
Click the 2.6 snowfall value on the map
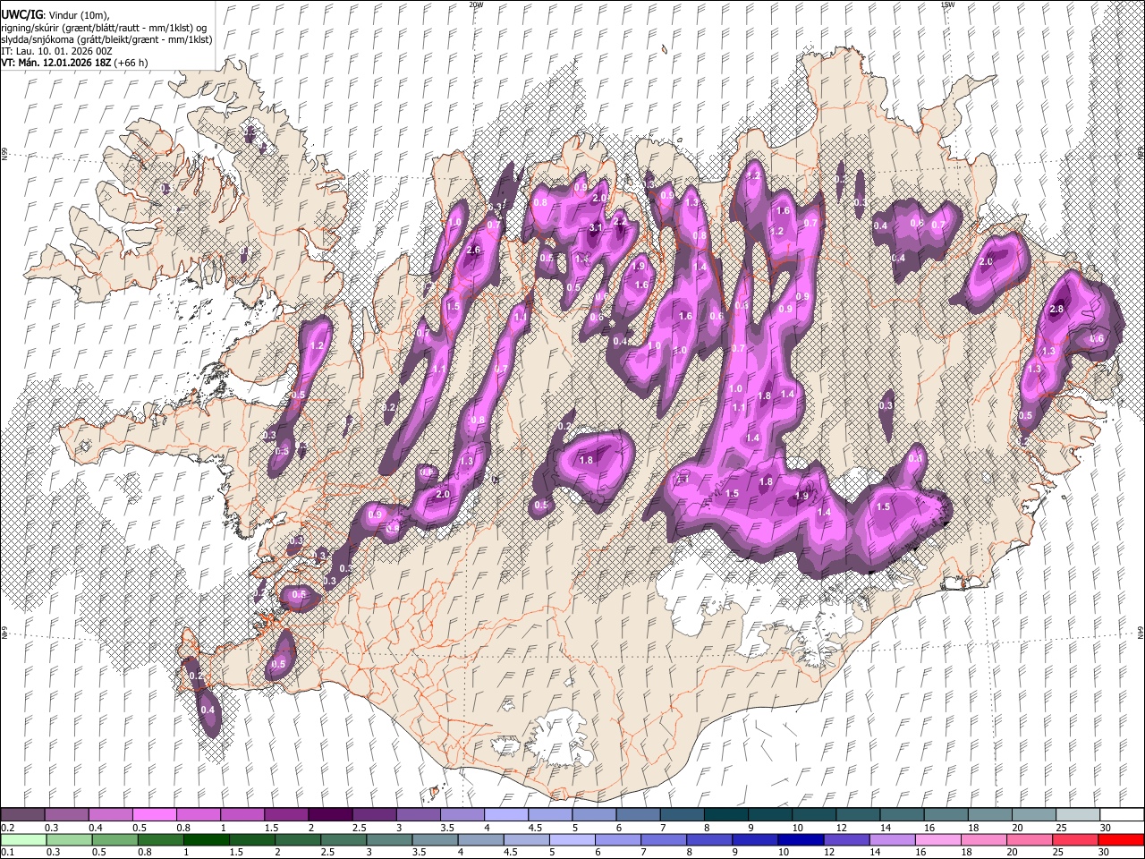pyautogui.click(x=474, y=250)
